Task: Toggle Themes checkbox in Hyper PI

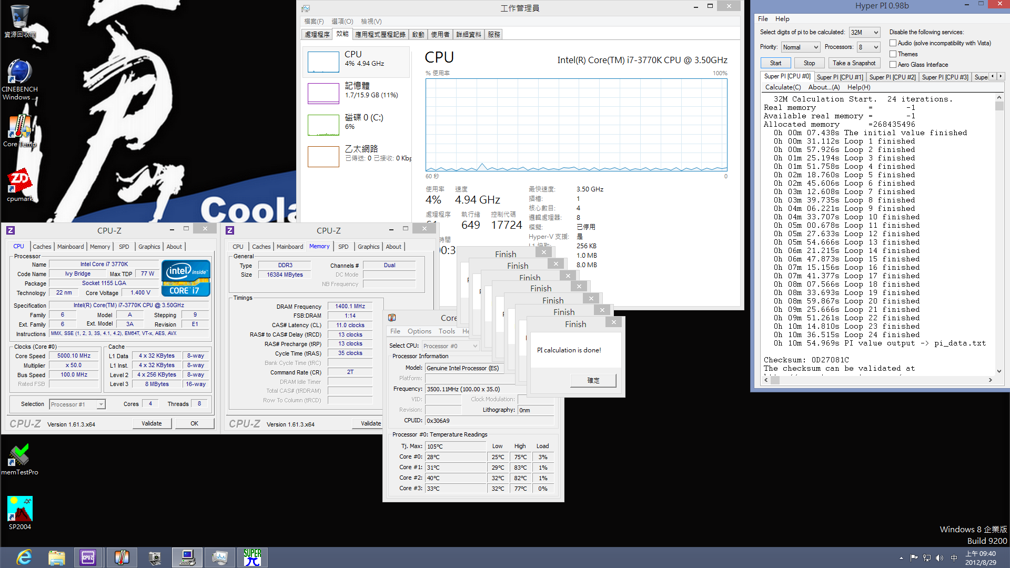Action: point(893,54)
